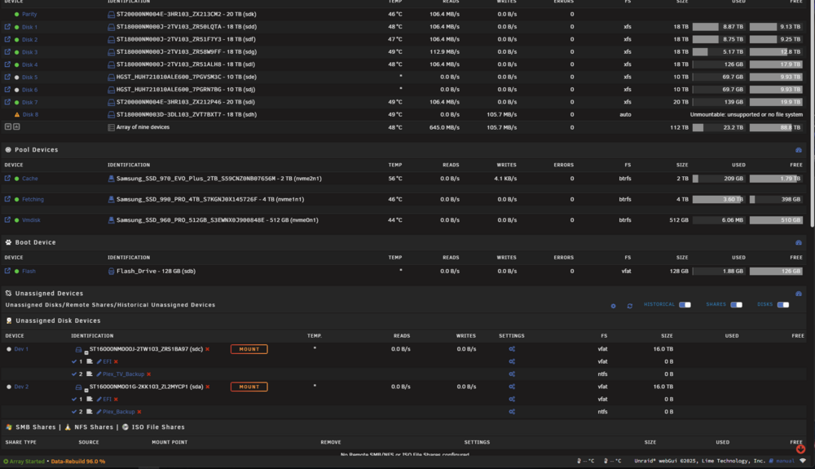Remove Dev 1 via red X after sdc
The width and height of the screenshot is (815, 469).
click(207, 349)
